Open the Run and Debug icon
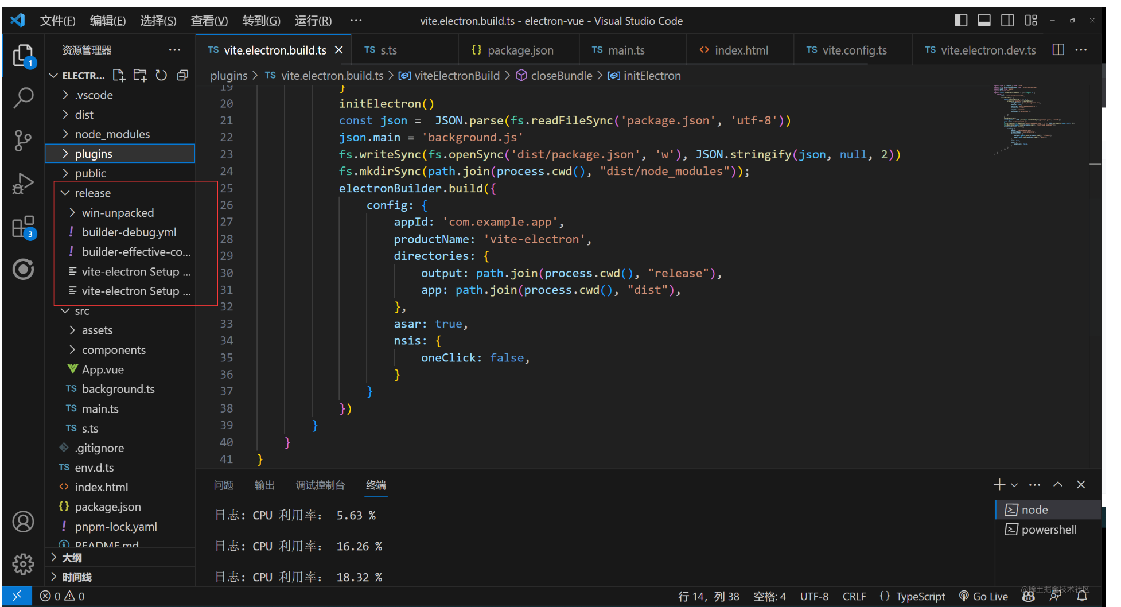1121x607 pixels. point(23,184)
